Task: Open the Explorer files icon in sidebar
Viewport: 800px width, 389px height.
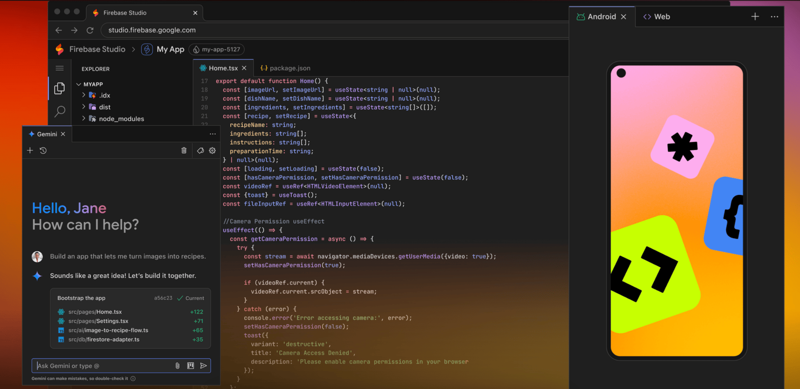Action: point(60,88)
